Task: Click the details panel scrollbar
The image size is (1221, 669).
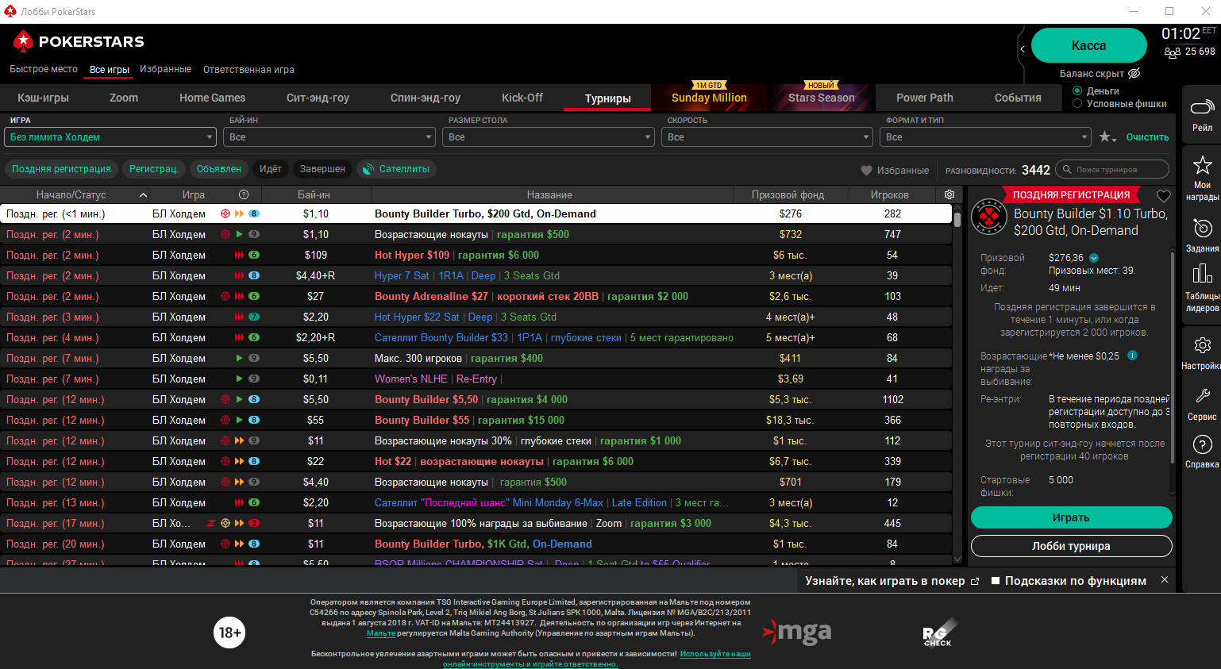Action: pyautogui.click(x=1173, y=356)
